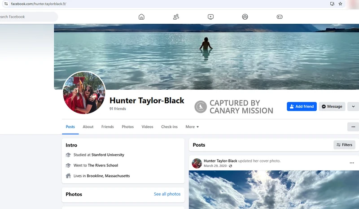Expand the chevron dropdown beside Message
Screen dimensions: 359x209
point(353,106)
